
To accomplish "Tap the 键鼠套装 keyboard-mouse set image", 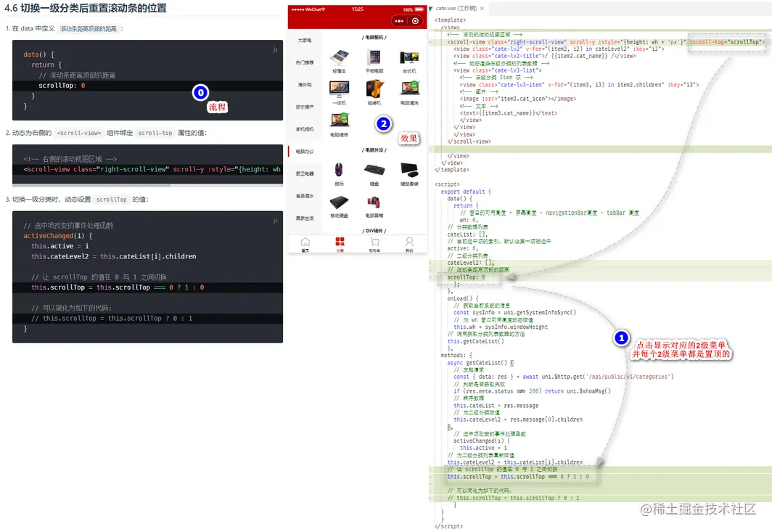I will coord(409,170).
